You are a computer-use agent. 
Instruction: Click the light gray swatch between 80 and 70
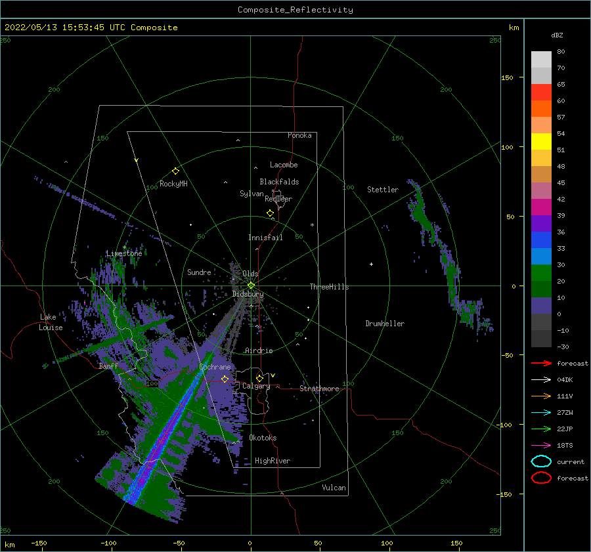point(541,60)
